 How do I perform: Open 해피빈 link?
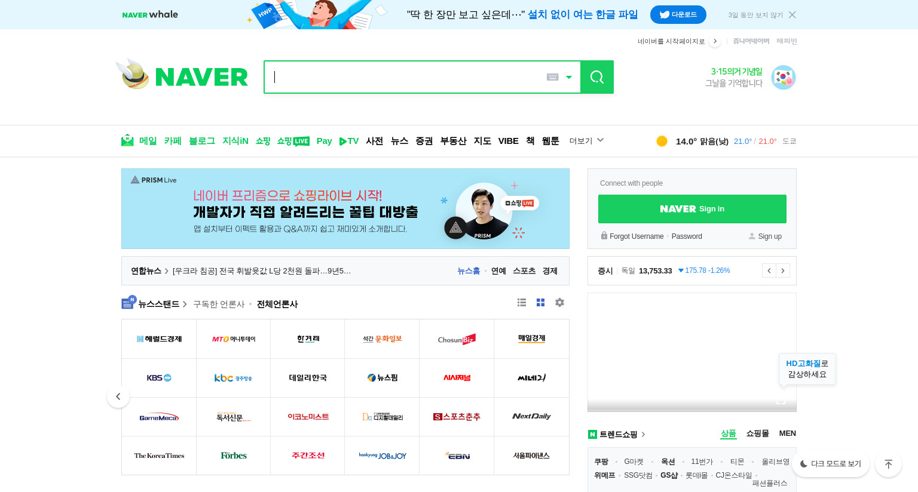pyautogui.click(x=787, y=41)
